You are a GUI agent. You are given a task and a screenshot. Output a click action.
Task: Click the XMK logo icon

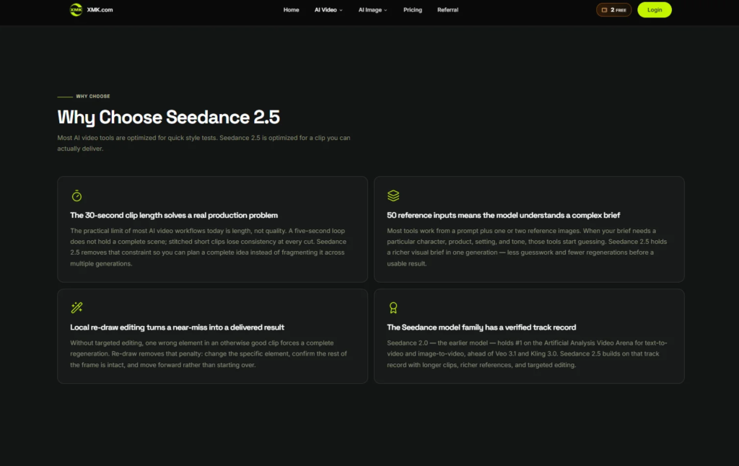click(76, 9)
